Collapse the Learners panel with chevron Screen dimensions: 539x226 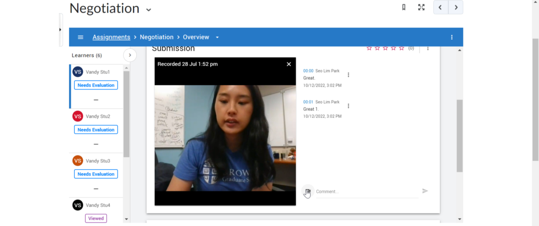pos(130,55)
